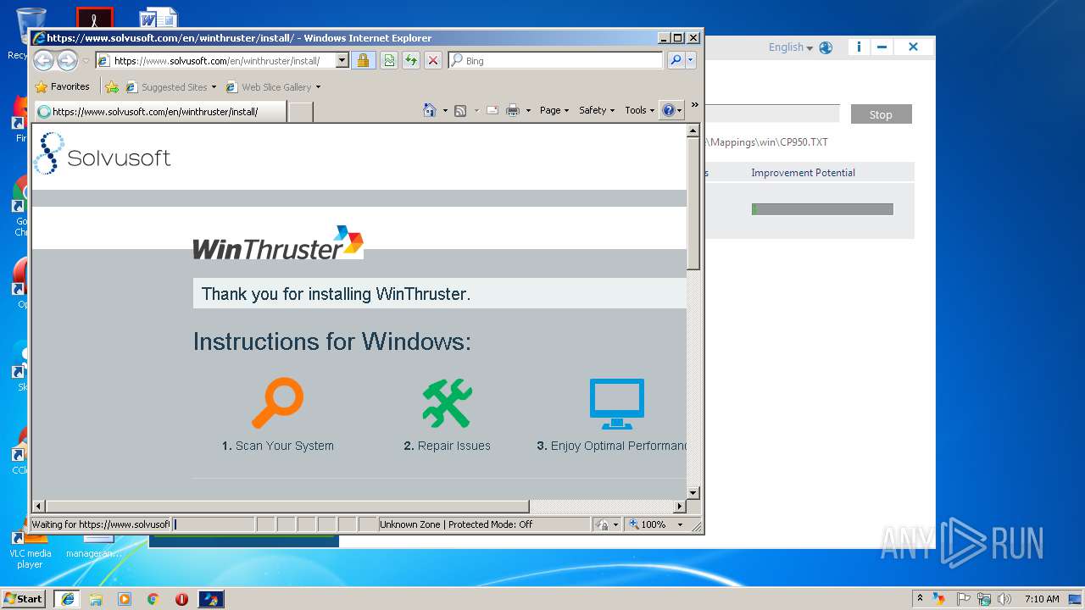The width and height of the screenshot is (1085, 610).
Task: Stop page loading with red X
Action: pyautogui.click(x=433, y=60)
